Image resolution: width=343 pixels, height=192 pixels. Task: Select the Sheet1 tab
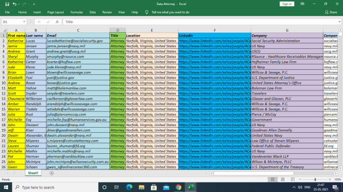coord(33,173)
